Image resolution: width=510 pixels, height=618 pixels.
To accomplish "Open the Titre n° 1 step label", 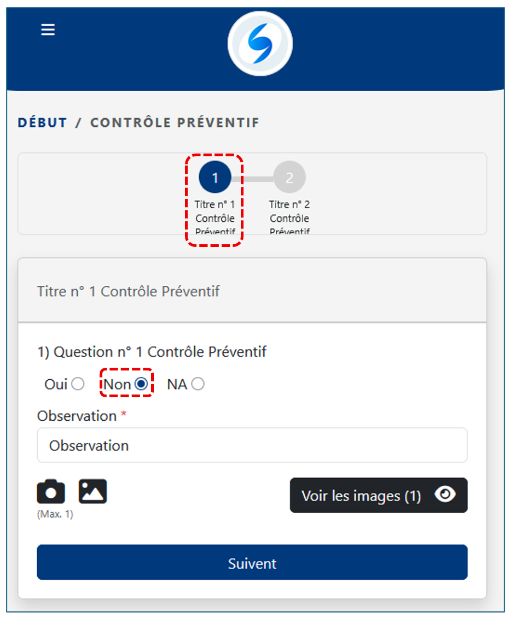I will point(215,217).
